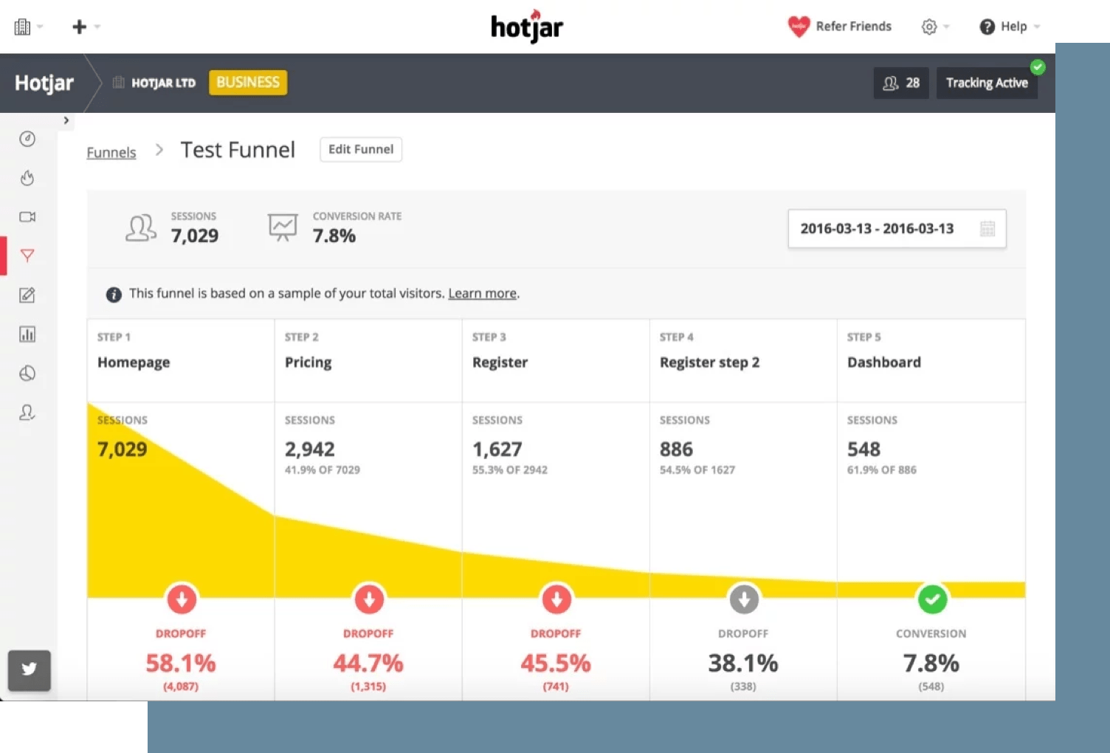Image resolution: width=1110 pixels, height=753 pixels.
Task: Select the Forms pencil icon
Action: pyautogui.click(x=27, y=295)
